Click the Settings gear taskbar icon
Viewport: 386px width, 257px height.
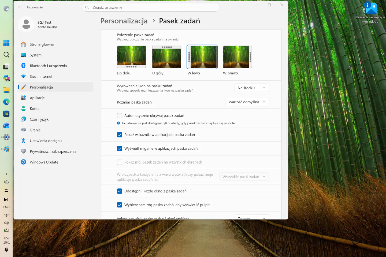pos(6,137)
